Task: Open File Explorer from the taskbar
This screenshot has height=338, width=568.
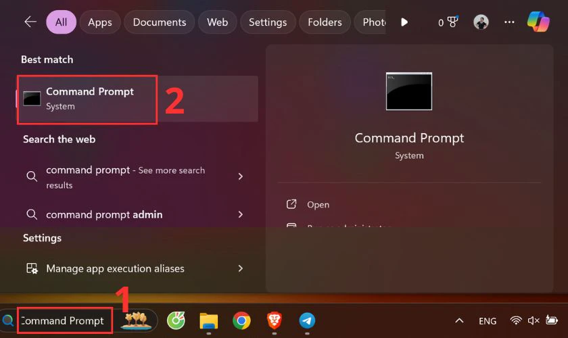Action: [209, 321]
